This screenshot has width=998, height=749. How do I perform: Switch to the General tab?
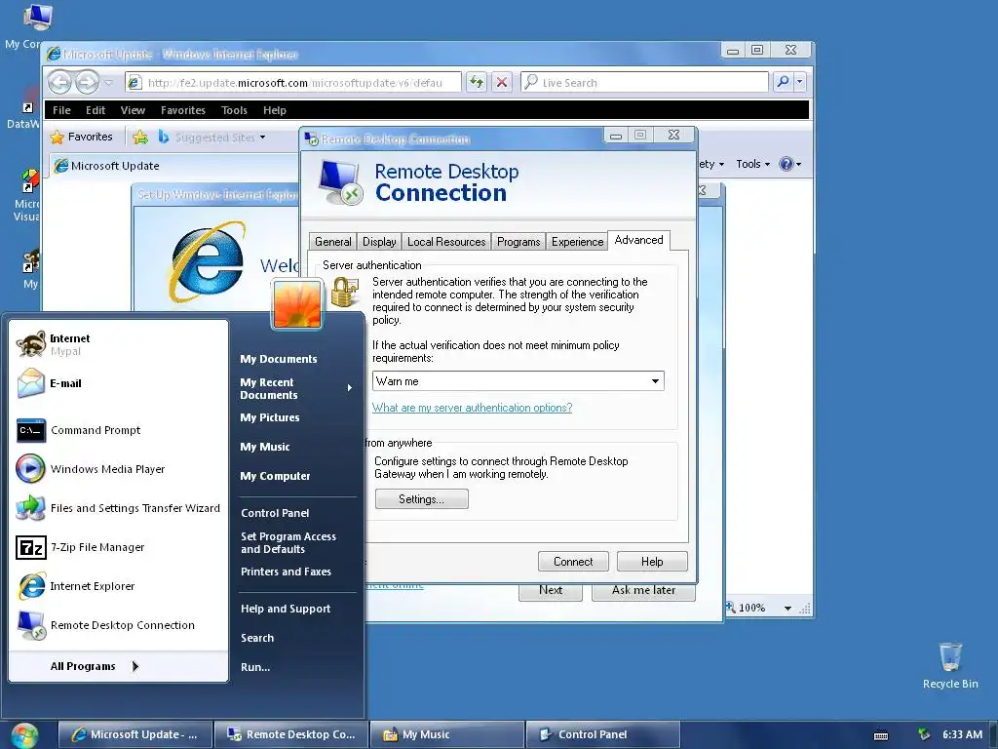(333, 242)
